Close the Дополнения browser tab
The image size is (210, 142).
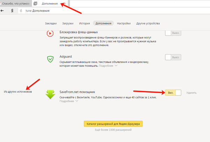[x=65, y=3]
